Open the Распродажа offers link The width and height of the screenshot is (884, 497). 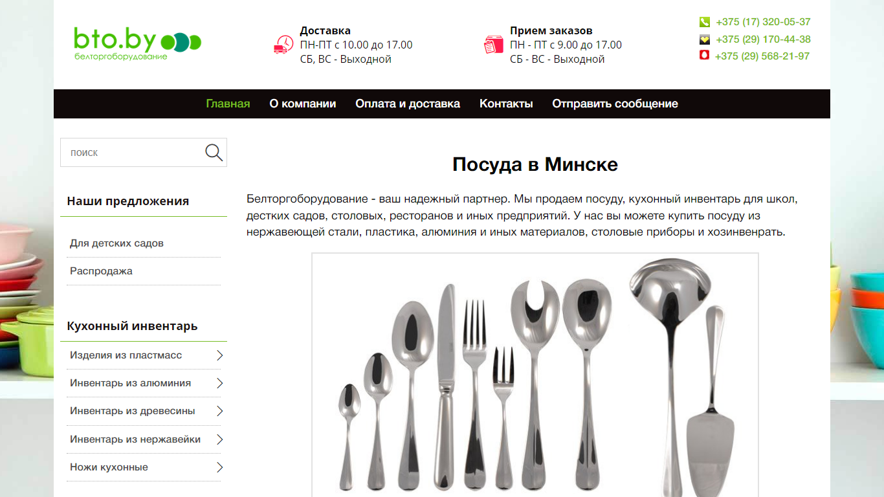click(x=101, y=271)
